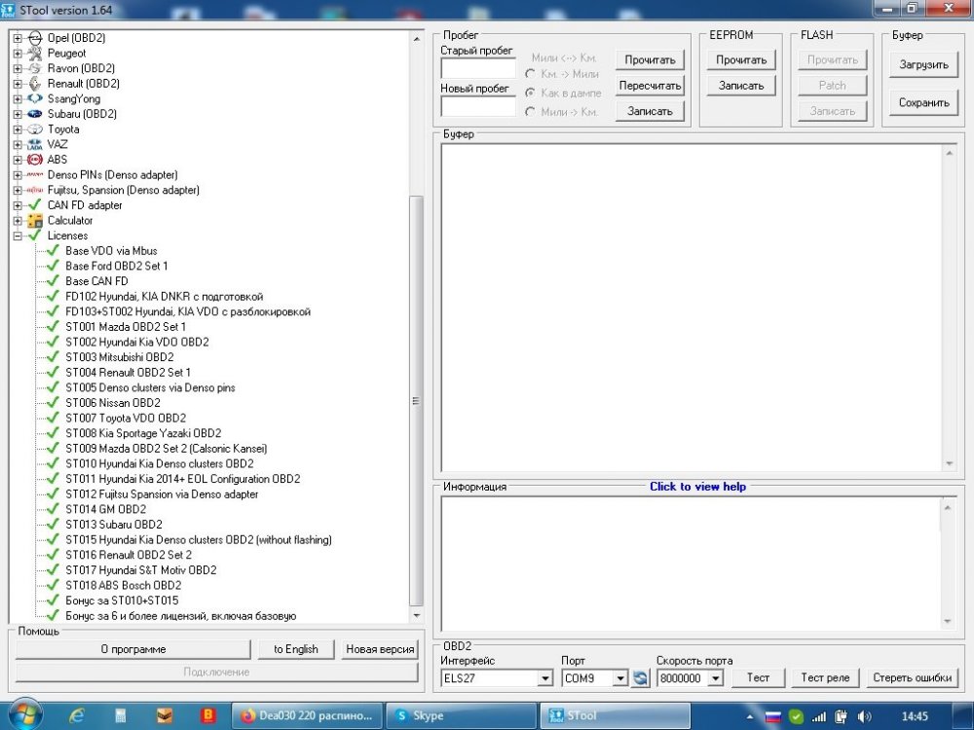Expand the Opel (OBD2) tree node

[x=18, y=38]
